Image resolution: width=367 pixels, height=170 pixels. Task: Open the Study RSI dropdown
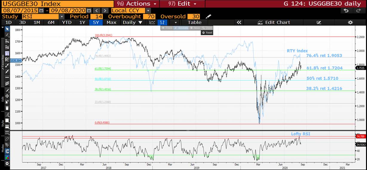coord(62,16)
